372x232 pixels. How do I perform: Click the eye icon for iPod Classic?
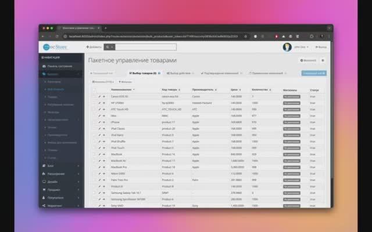(104, 129)
